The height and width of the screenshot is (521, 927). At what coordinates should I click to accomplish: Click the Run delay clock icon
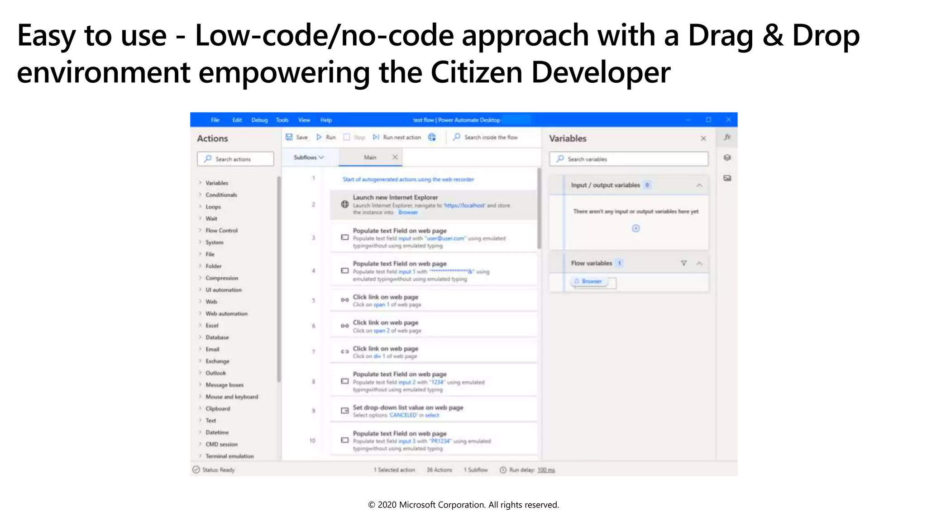503,470
